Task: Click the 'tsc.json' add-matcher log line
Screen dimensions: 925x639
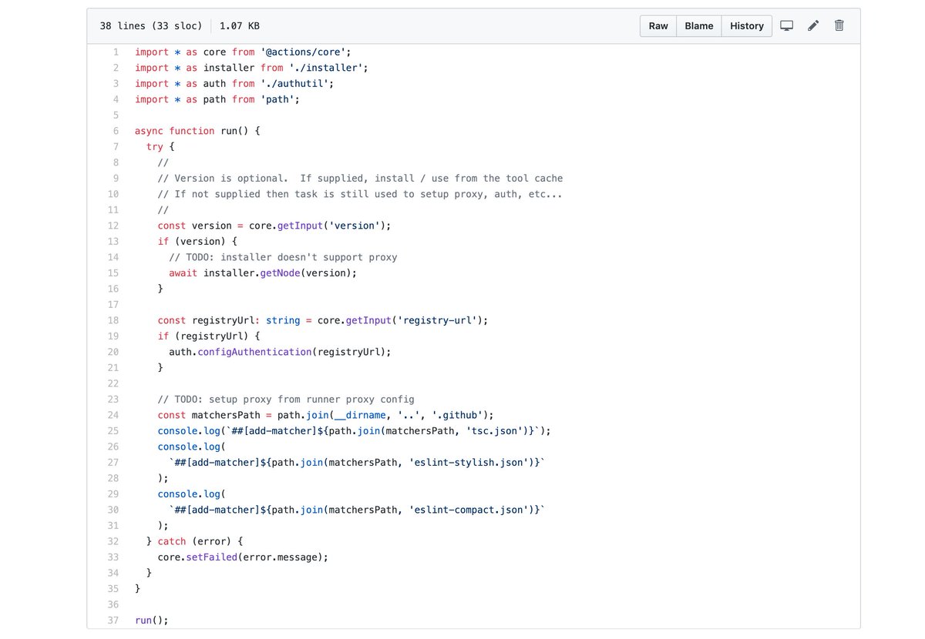Action: click(x=354, y=430)
